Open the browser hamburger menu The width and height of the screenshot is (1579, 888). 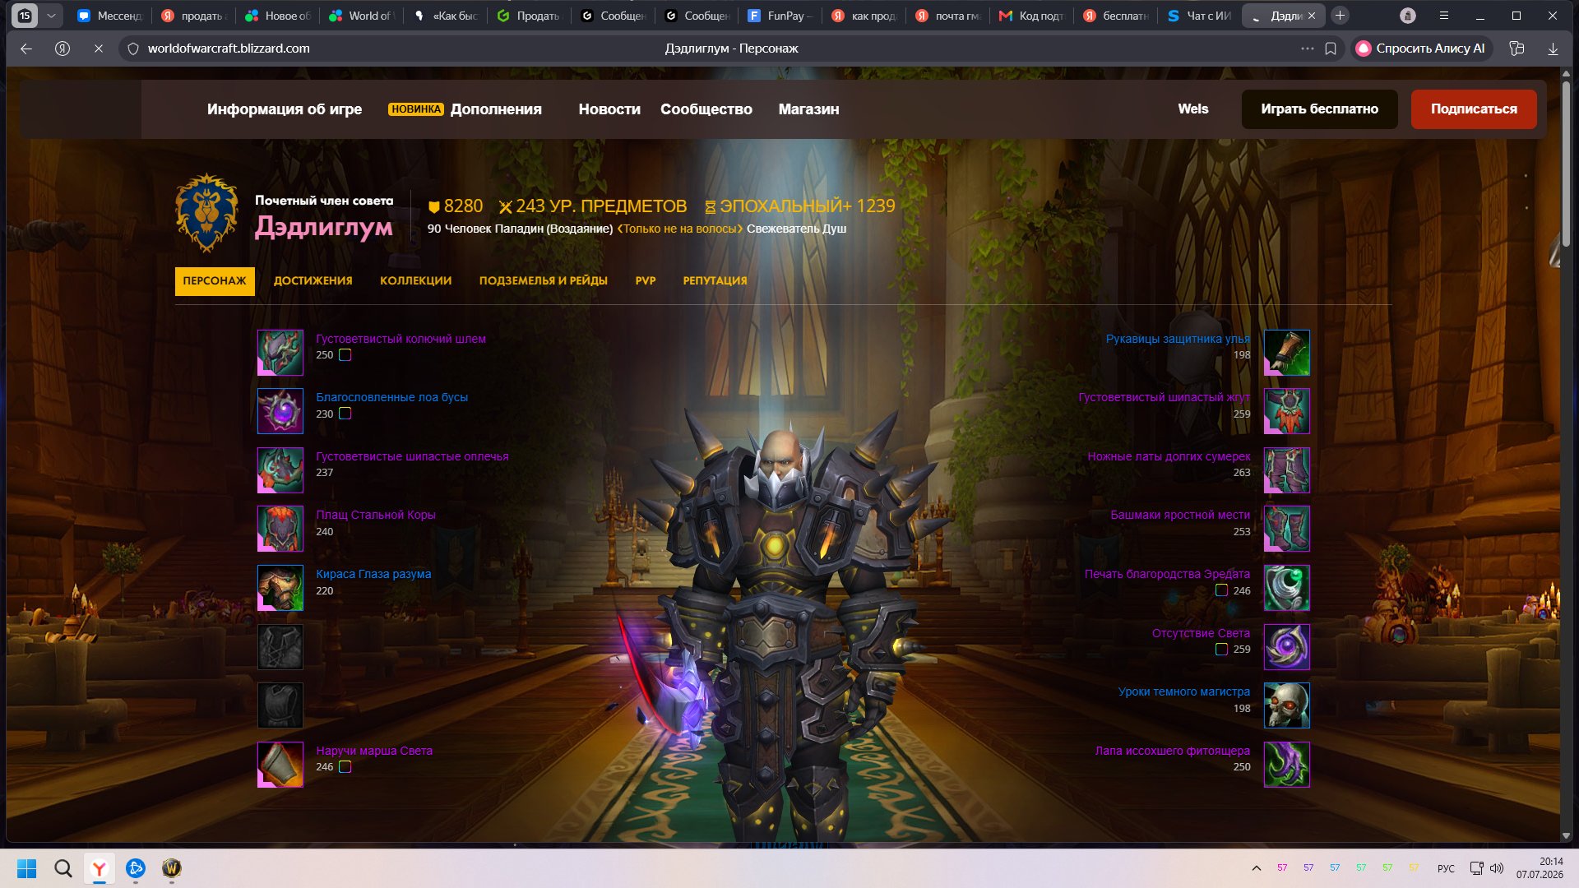pyautogui.click(x=1444, y=16)
